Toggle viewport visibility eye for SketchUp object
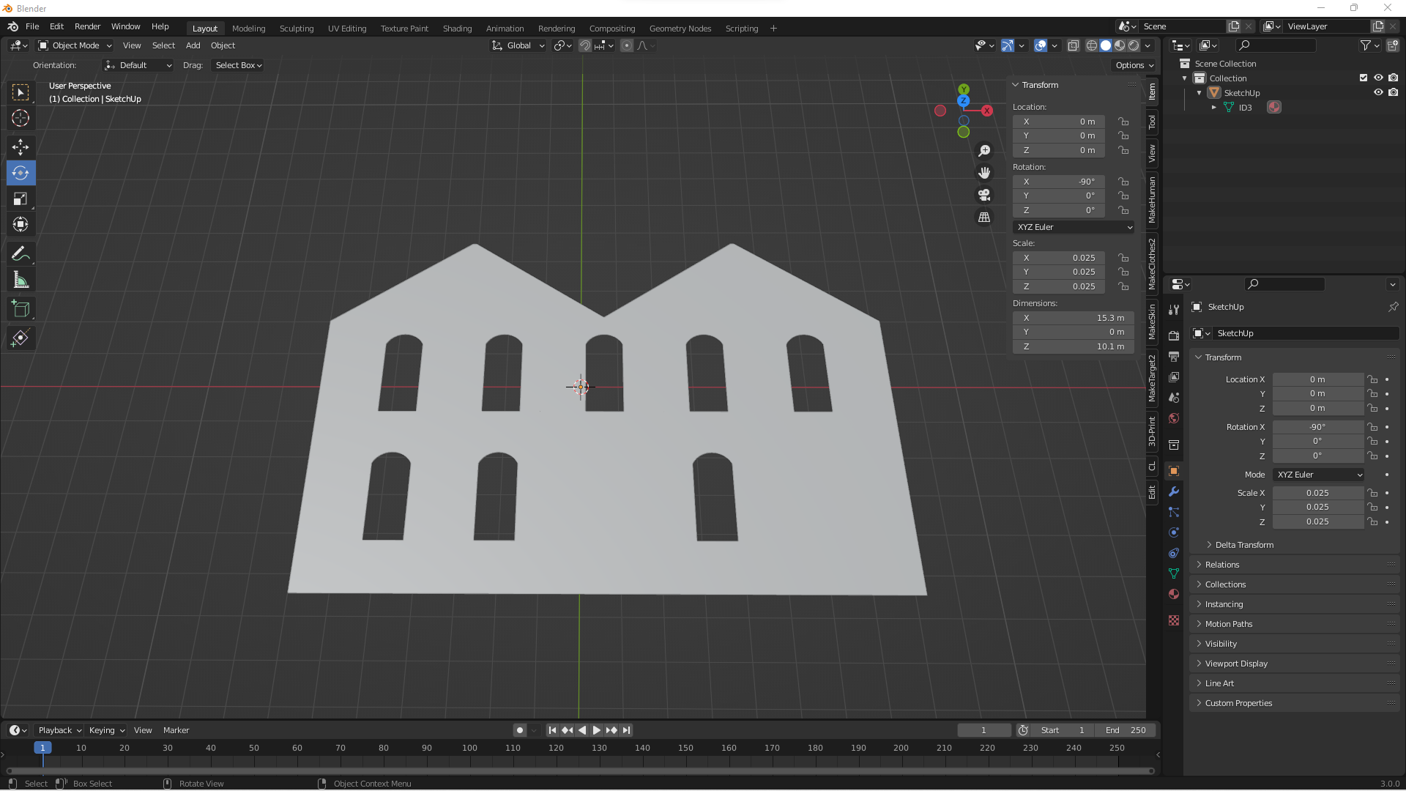Screen dimensions: 1406x791 click(1378, 92)
